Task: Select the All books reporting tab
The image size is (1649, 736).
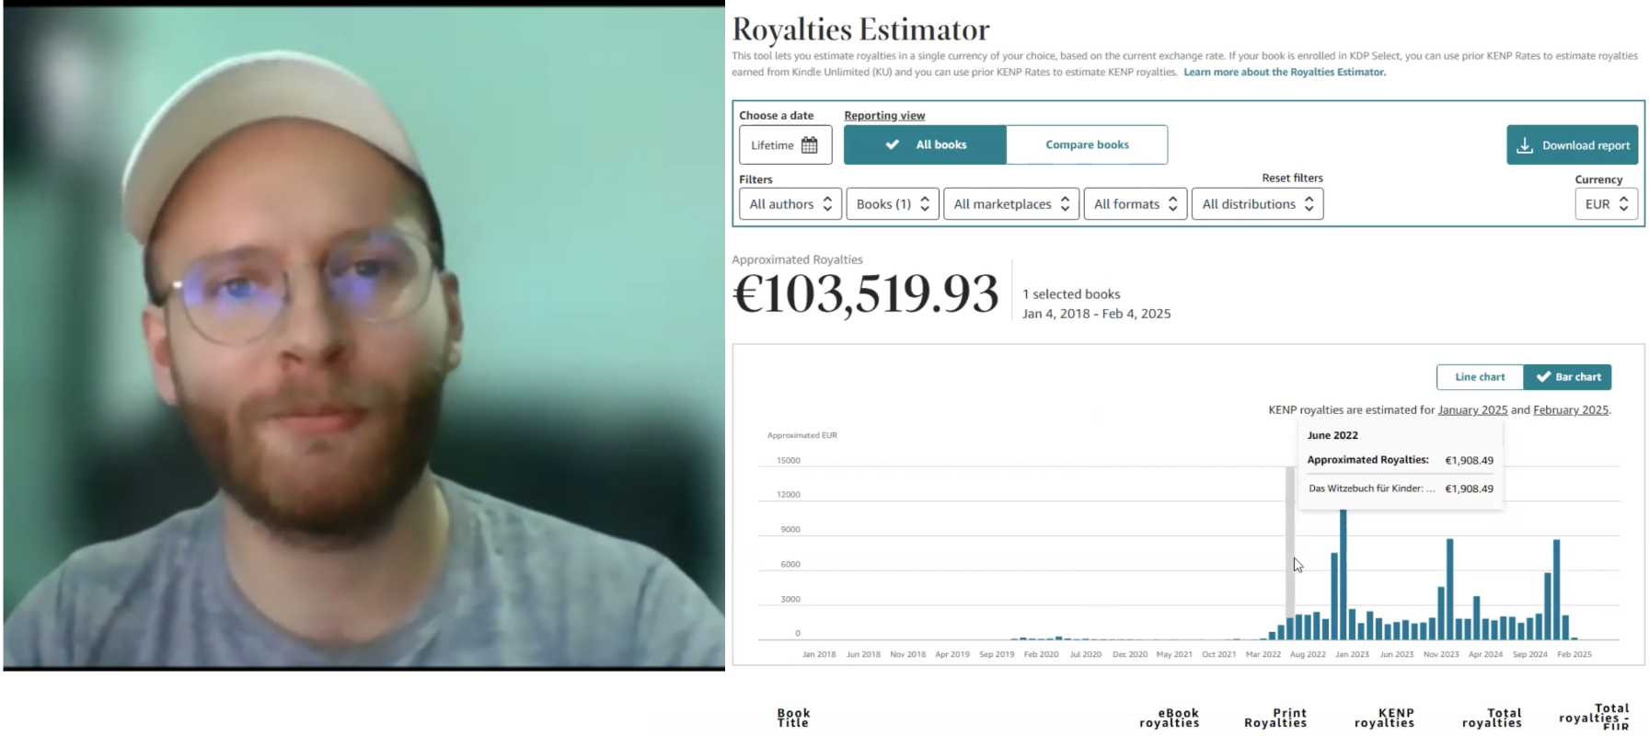Action: click(925, 144)
